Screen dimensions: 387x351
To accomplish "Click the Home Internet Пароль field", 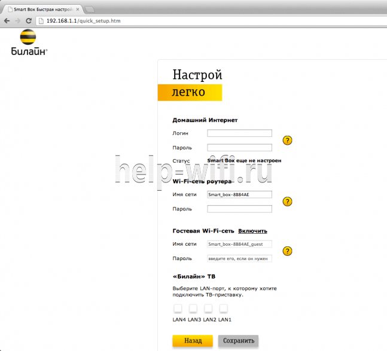I will coord(239,148).
